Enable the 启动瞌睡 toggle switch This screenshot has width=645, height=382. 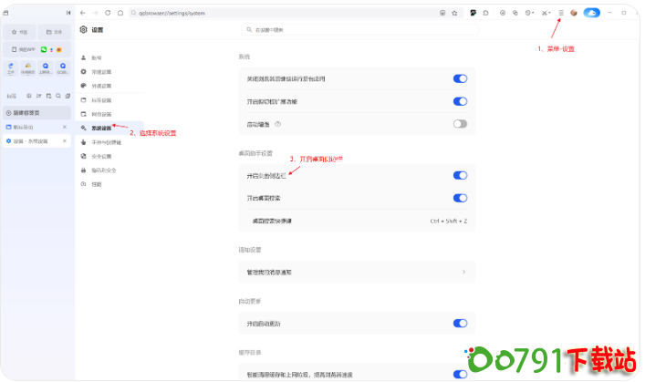coord(460,124)
